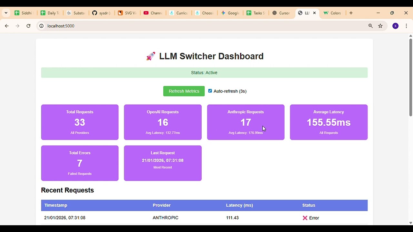Click the 155.55ms latency value
This screenshot has width=413, height=232.
(x=328, y=122)
